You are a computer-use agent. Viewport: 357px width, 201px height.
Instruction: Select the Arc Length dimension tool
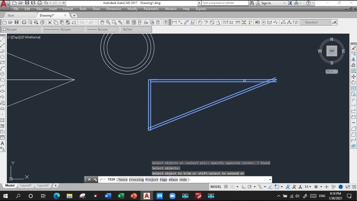186,22
